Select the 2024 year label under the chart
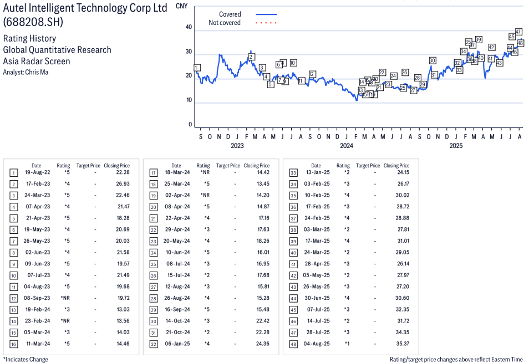This screenshot has height=363, width=529. [x=347, y=146]
